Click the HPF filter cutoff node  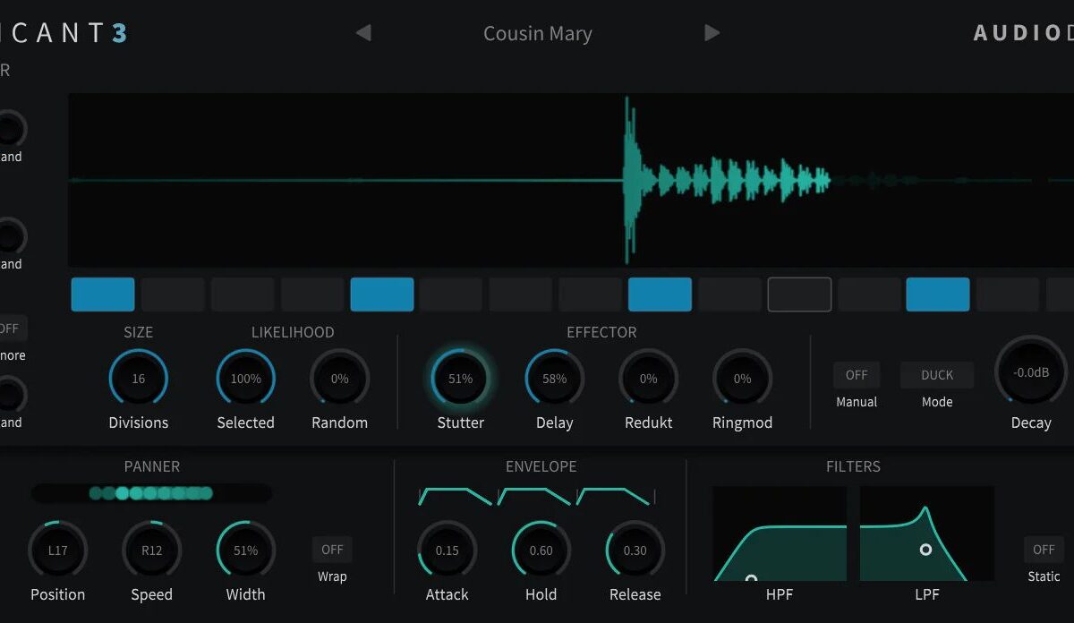pos(751,580)
